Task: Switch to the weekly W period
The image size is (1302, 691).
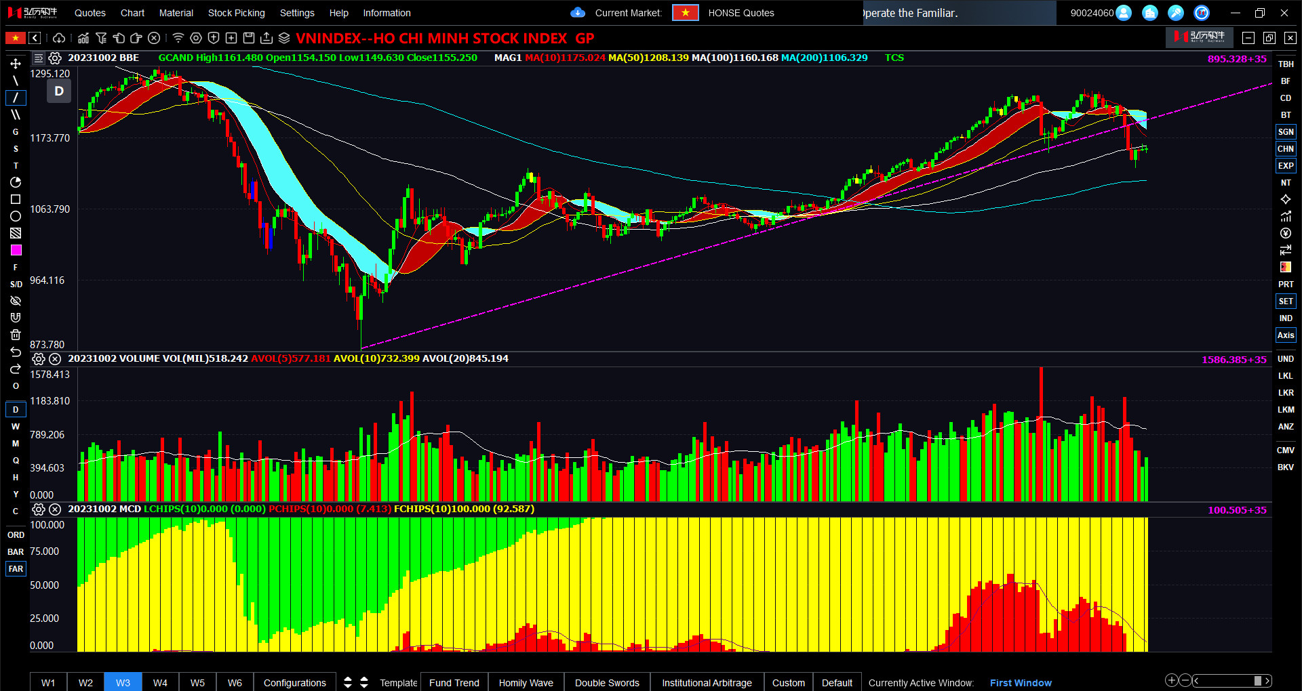Action: [16, 427]
